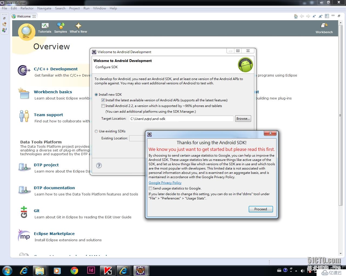
Task: Minimize the Welcome view panel
Action: (333, 16)
